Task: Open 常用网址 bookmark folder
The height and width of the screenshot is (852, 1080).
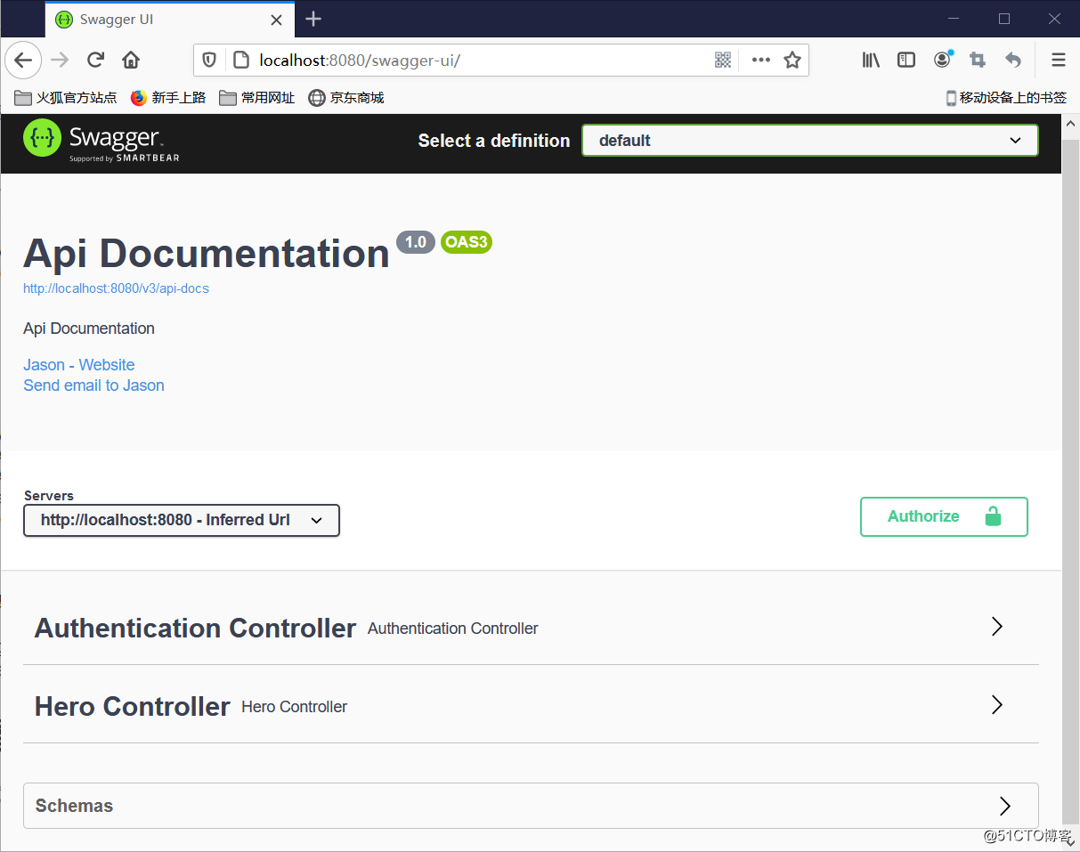Action: [x=257, y=98]
